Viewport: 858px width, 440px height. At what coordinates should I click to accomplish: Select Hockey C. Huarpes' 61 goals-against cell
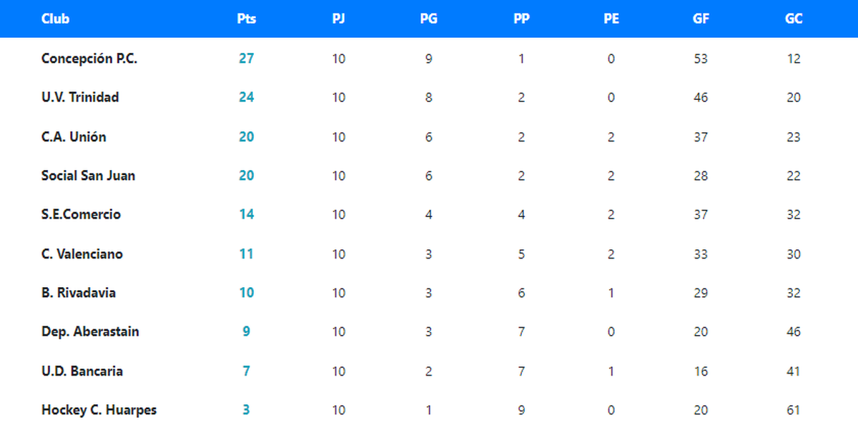pos(793,410)
